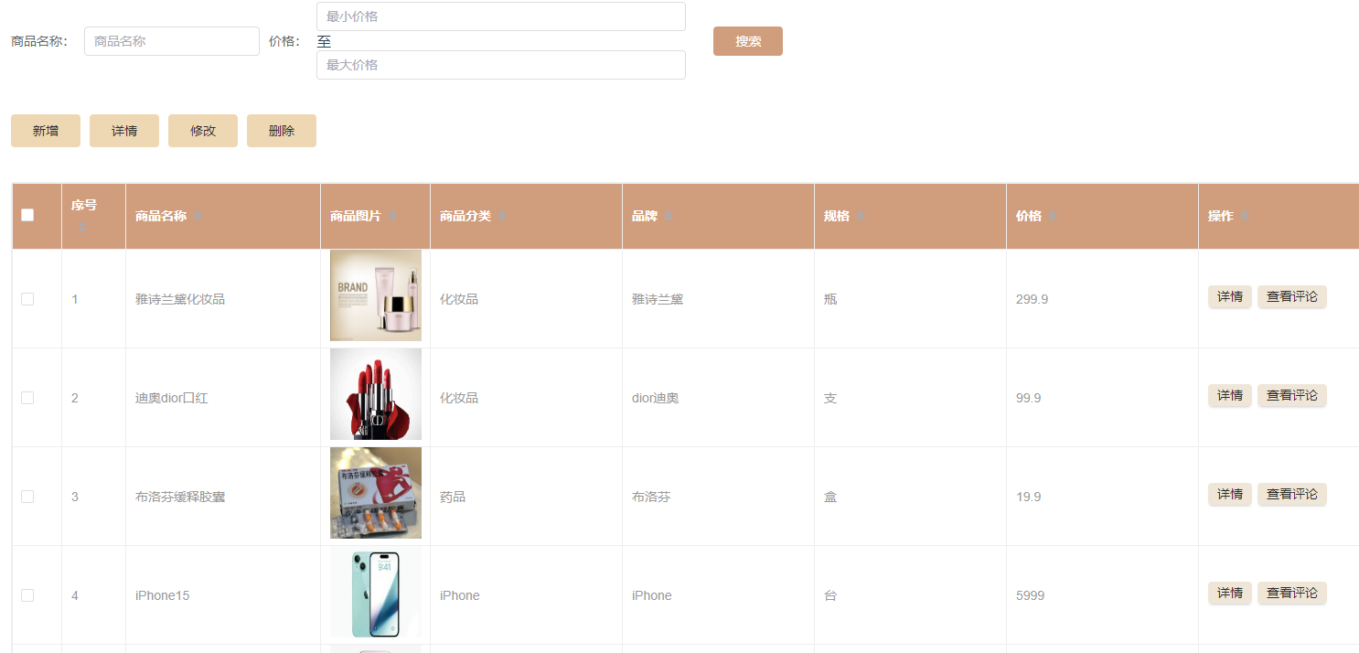This screenshot has height=653, width=1359.
Task: Select the iPhone15 name cell
Action: click(223, 595)
